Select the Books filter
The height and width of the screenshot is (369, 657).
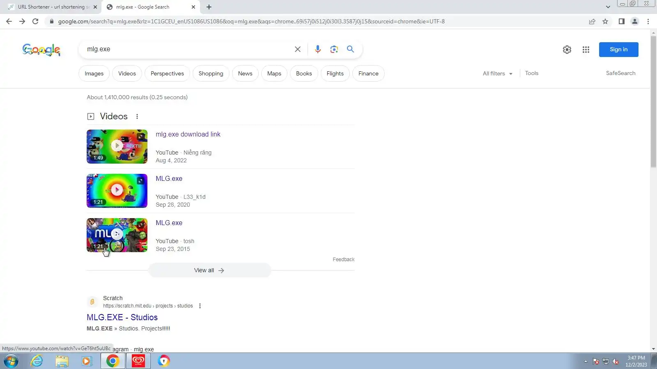[x=304, y=73]
